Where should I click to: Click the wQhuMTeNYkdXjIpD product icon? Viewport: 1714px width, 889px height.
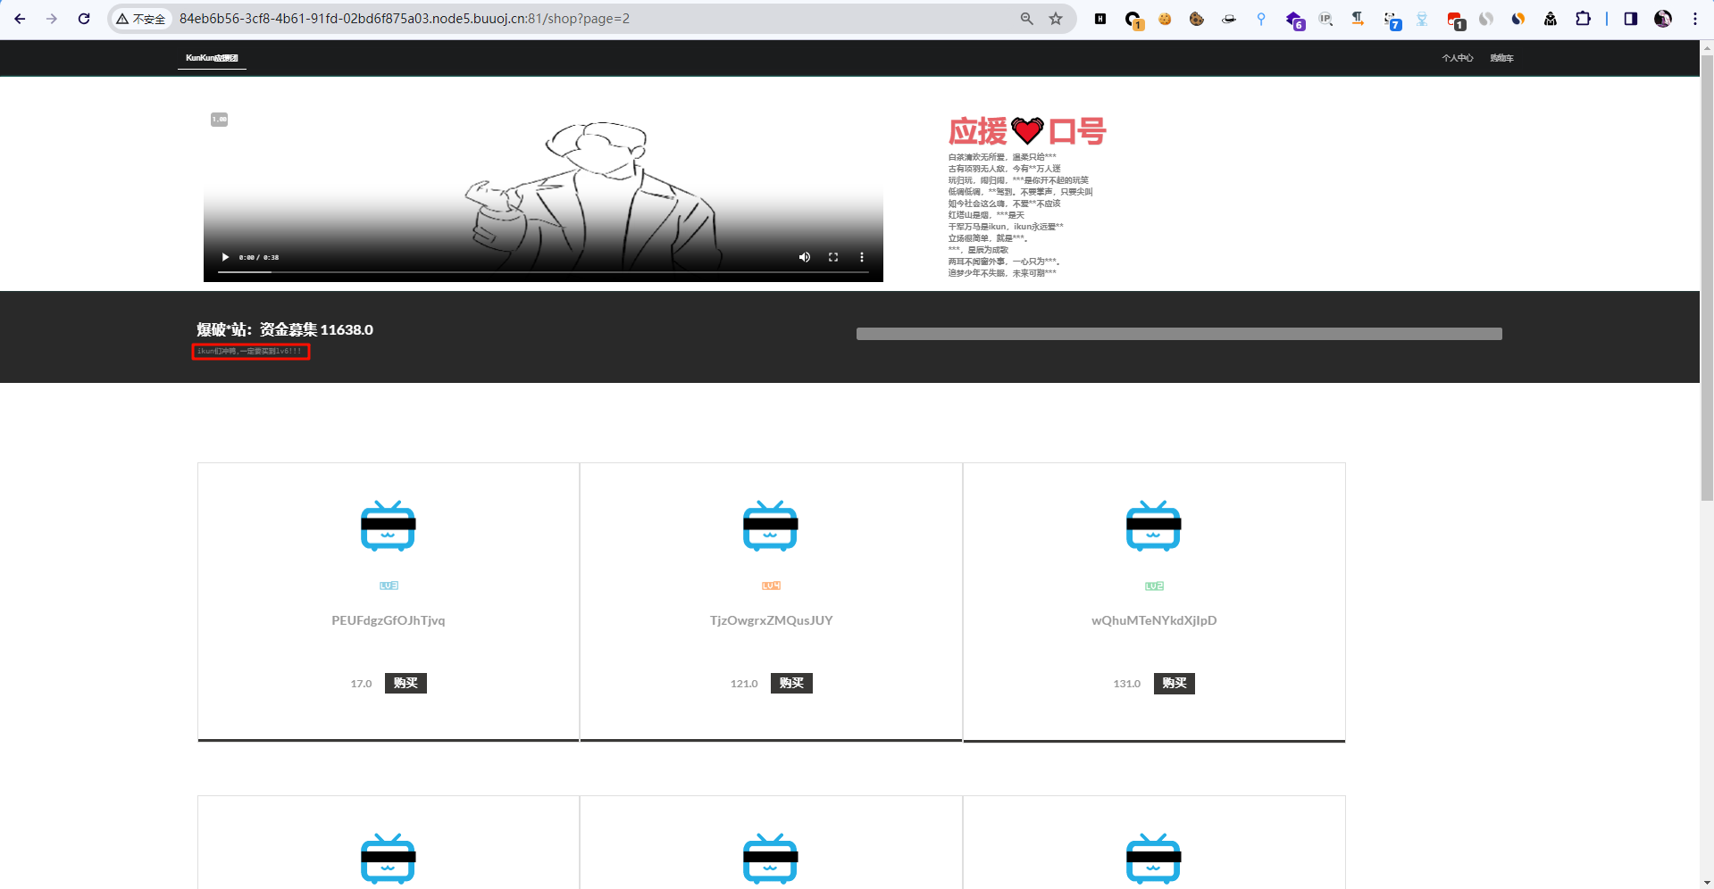point(1153,526)
